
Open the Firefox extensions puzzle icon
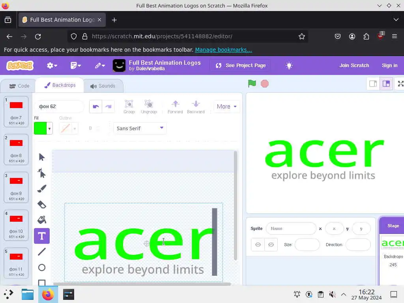pos(366,36)
